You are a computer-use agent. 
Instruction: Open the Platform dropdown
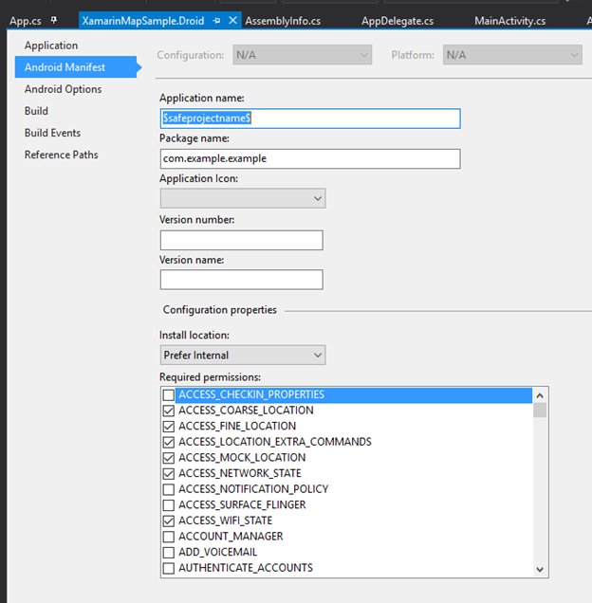click(512, 55)
